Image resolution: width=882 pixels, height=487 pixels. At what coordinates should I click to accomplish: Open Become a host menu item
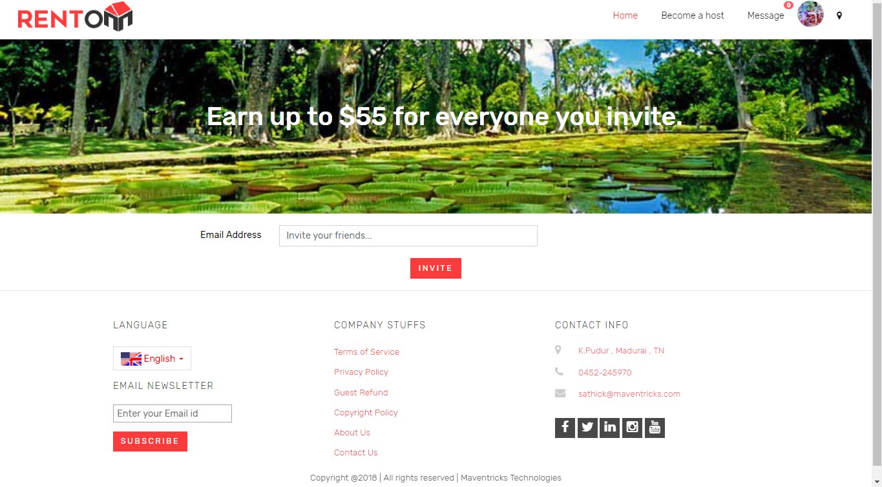coord(693,15)
